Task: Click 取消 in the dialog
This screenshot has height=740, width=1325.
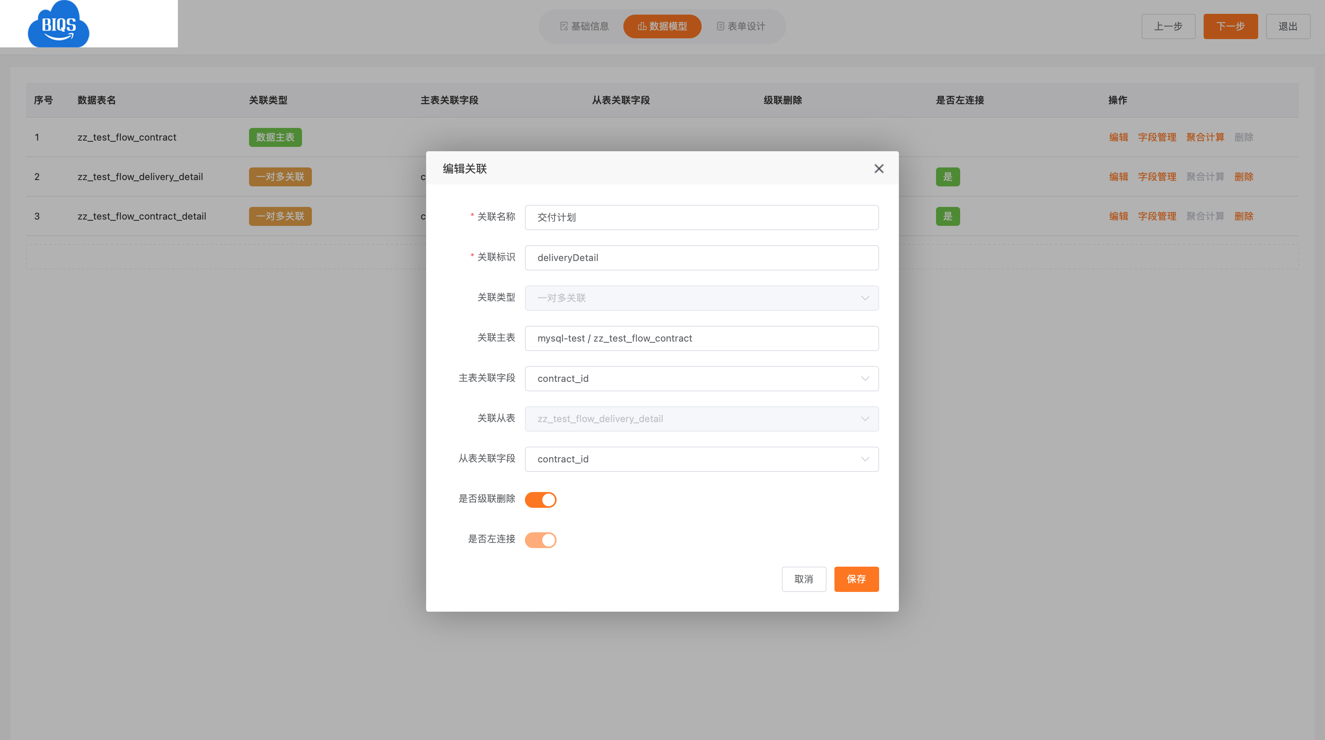Action: coord(804,579)
